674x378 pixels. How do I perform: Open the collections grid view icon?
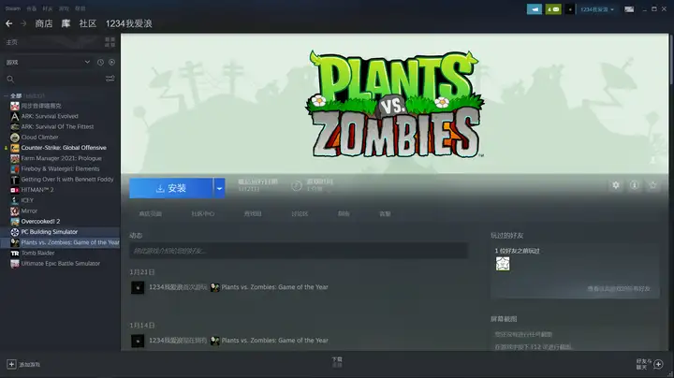click(110, 42)
